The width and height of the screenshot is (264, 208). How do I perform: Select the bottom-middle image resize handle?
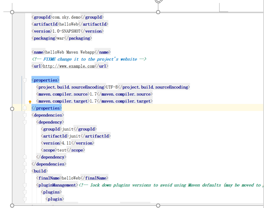tap(158, 205)
